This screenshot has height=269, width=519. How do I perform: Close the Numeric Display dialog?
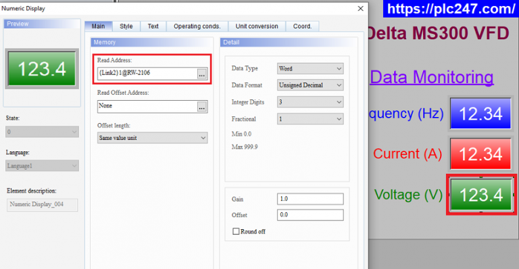(x=360, y=9)
